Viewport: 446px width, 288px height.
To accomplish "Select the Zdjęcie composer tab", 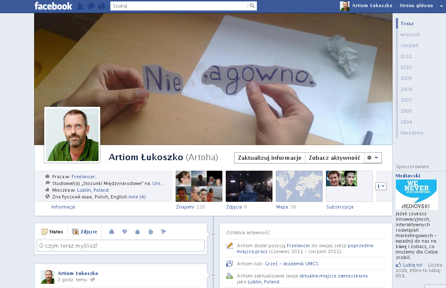I will 85,232.
